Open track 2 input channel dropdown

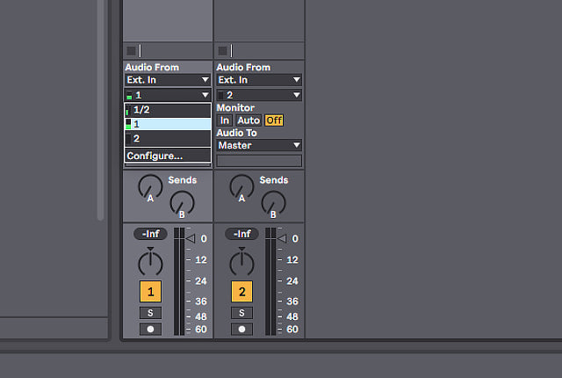(259, 95)
